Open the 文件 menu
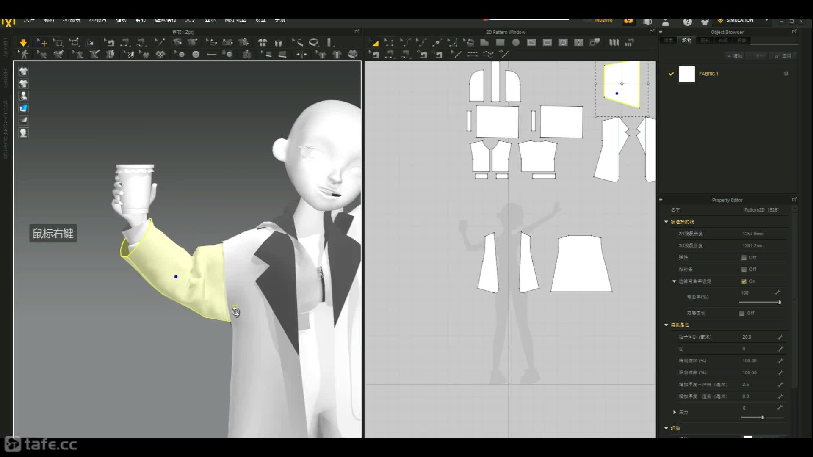 [29, 20]
